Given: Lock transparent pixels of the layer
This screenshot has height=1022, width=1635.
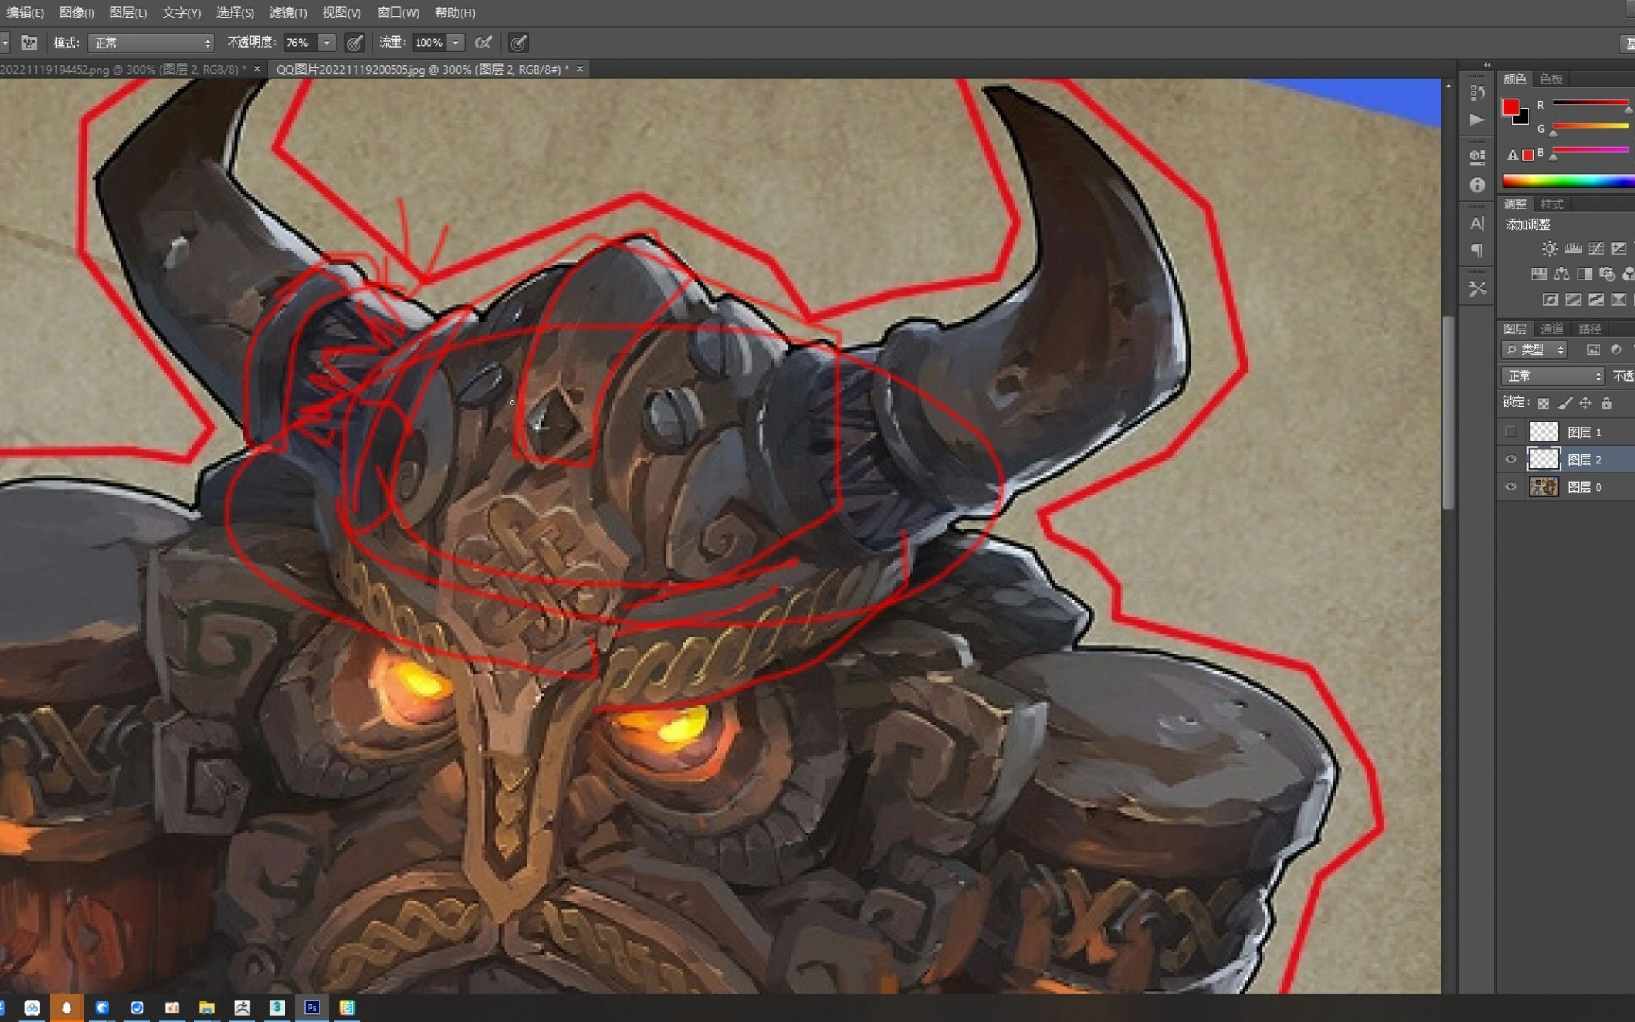Looking at the screenshot, I should (x=1543, y=404).
